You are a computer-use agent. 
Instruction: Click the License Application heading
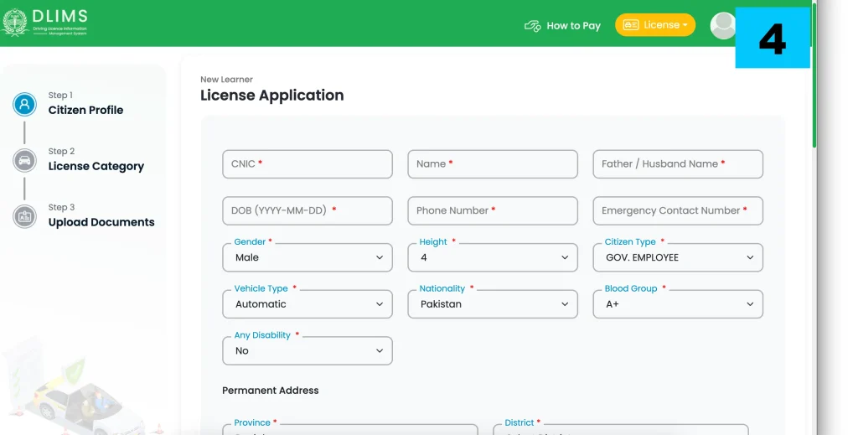point(272,96)
